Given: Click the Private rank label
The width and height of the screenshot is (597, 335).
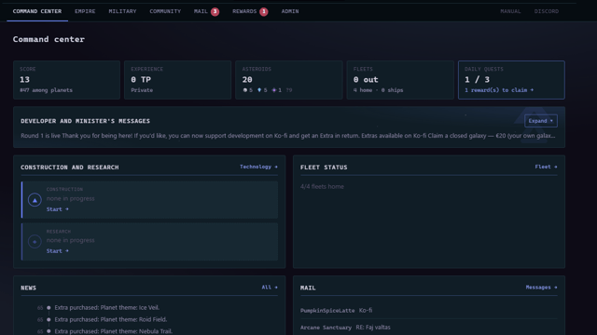Looking at the screenshot, I should 142,90.
